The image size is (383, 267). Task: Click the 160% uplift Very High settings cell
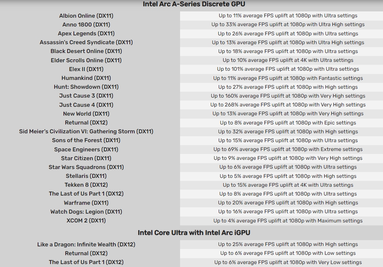click(x=288, y=96)
